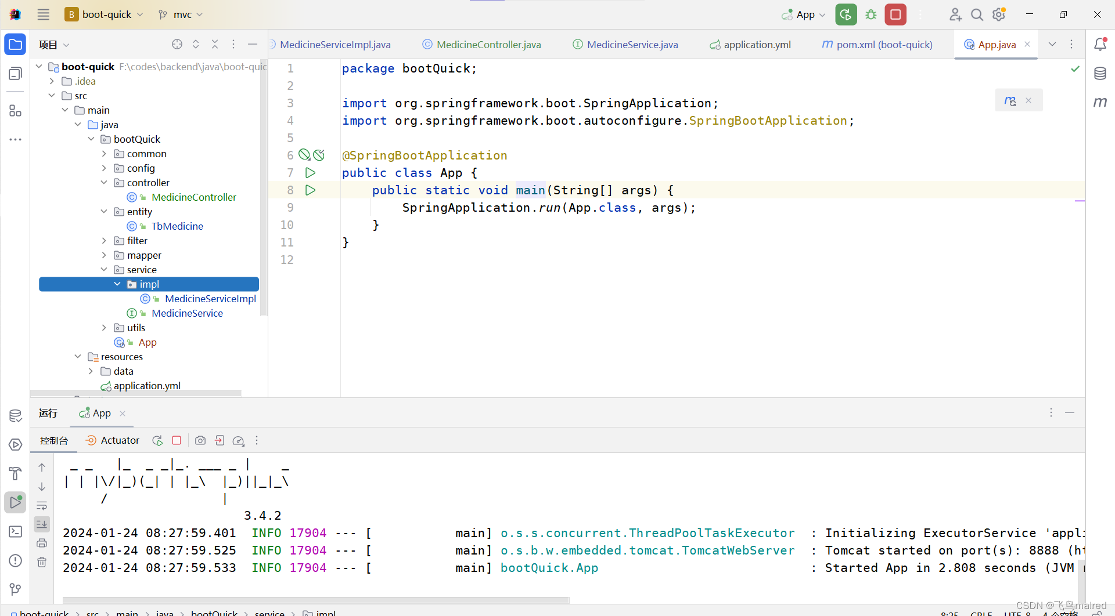The width and height of the screenshot is (1115, 616).
Task: Select opened file in project tree
Action: (177, 44)
